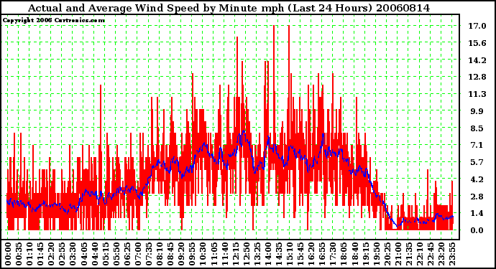Click the 18:40 time axis label
This screenshot has height=269, width=496.
click(354, 254)
